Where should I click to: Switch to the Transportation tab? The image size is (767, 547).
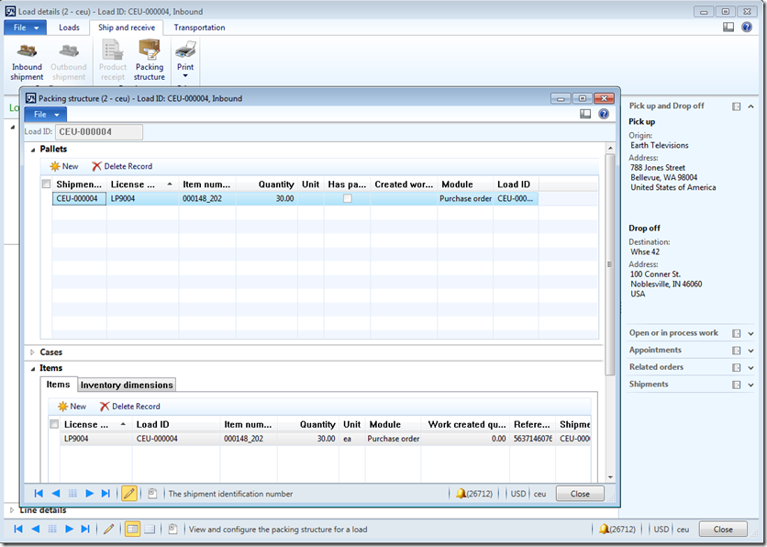(x=199, y=28)
